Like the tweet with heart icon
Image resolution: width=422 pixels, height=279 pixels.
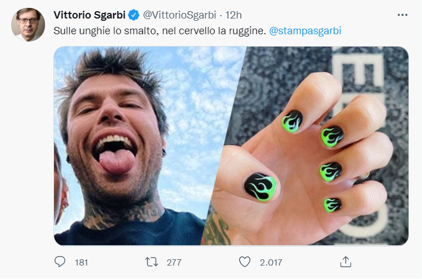(244, 262)
